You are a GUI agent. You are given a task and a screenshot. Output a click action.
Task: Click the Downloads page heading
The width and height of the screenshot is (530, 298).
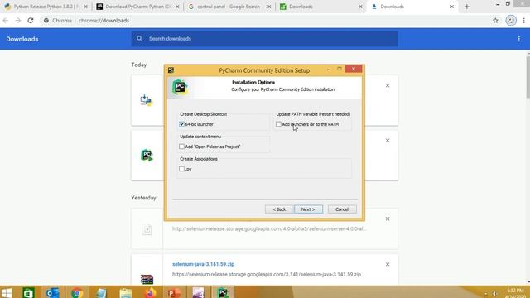pyautogui.click(x=22, y=39)
